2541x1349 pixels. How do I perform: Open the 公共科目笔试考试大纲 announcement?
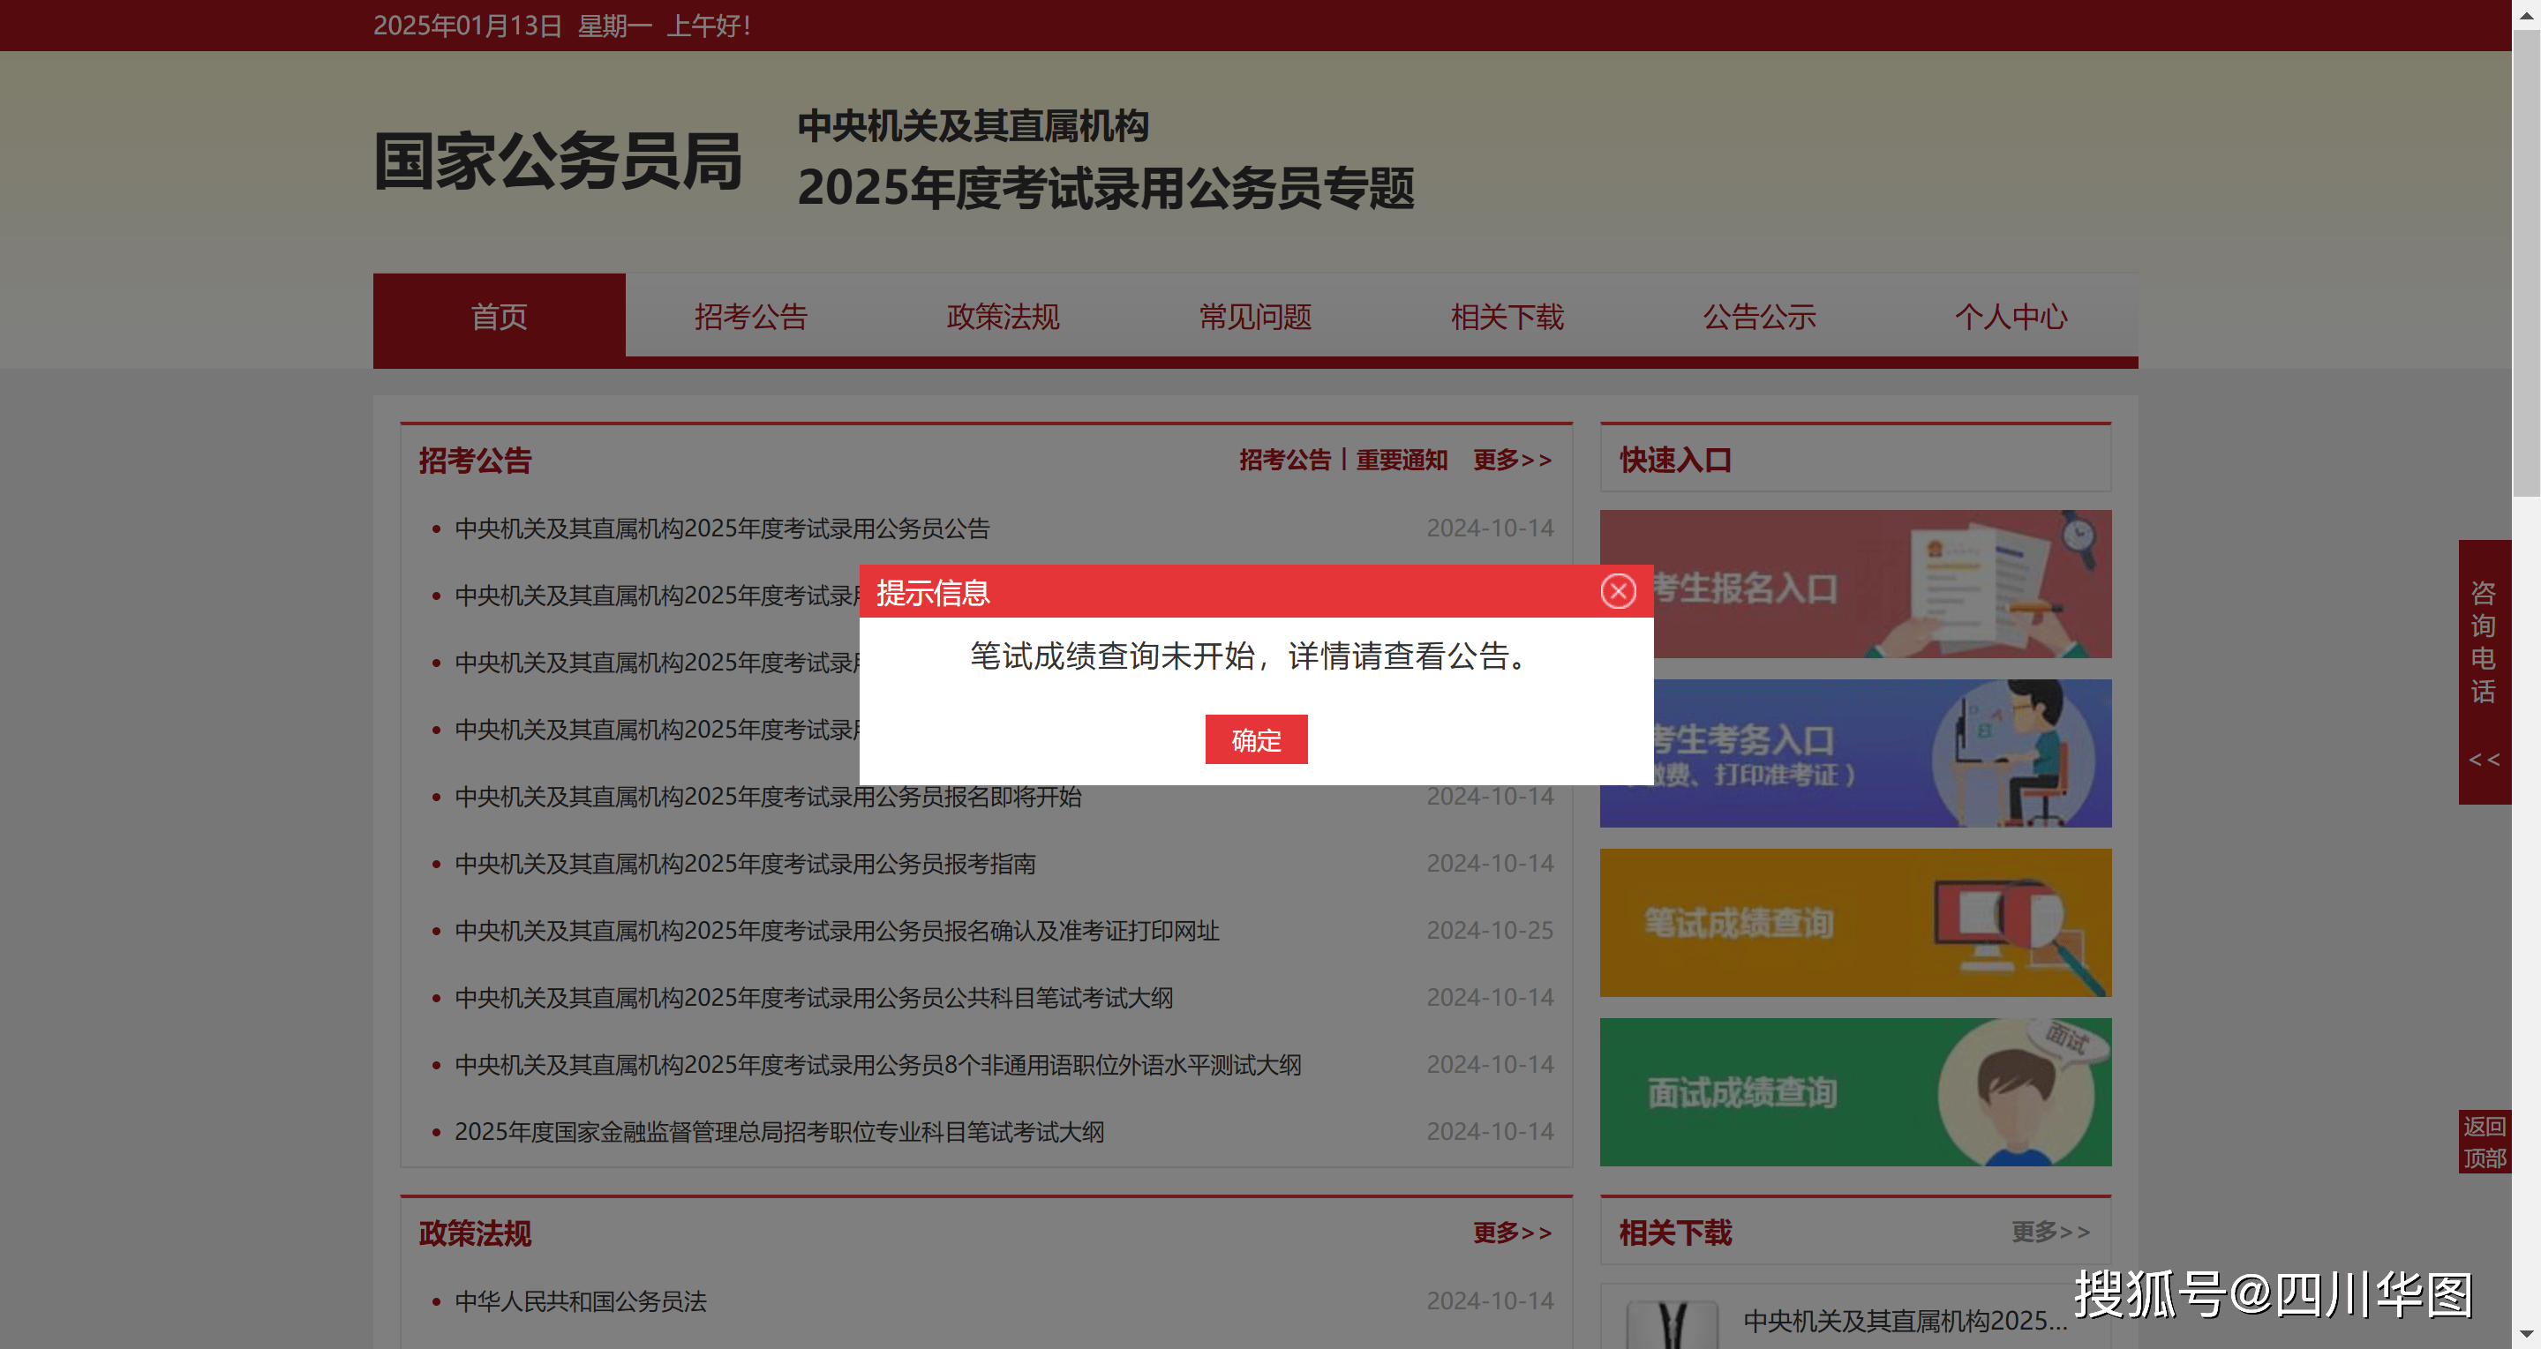pos(814,998)
